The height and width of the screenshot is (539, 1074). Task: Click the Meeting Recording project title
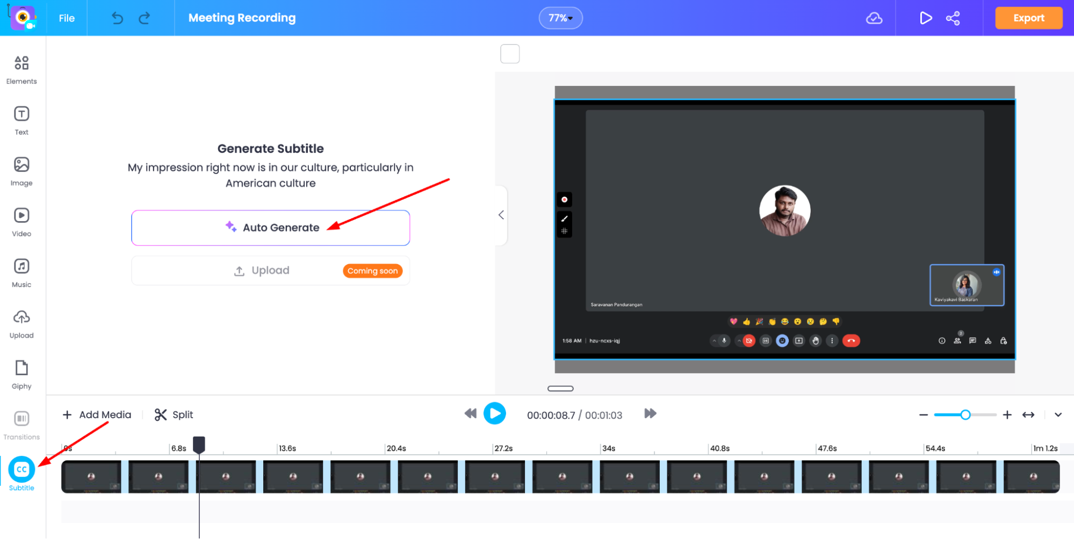(x=242, y=18)
